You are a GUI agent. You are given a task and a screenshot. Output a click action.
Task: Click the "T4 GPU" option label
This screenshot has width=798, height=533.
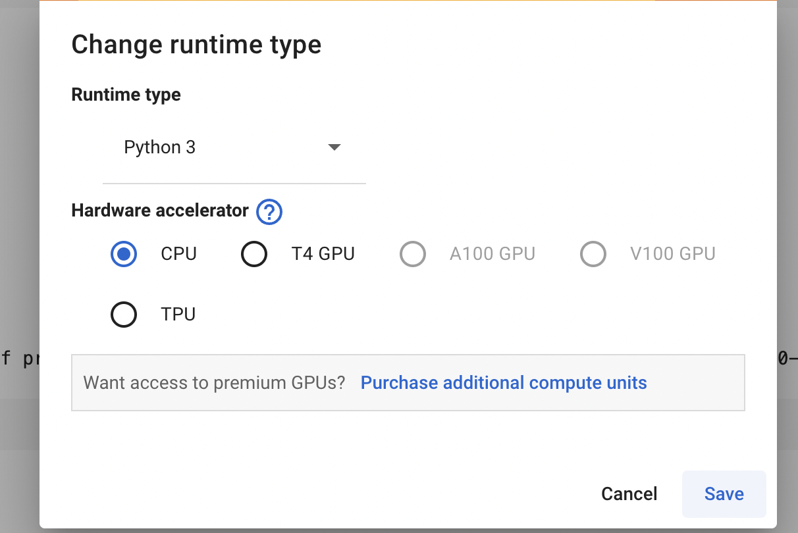coord(323,254)
